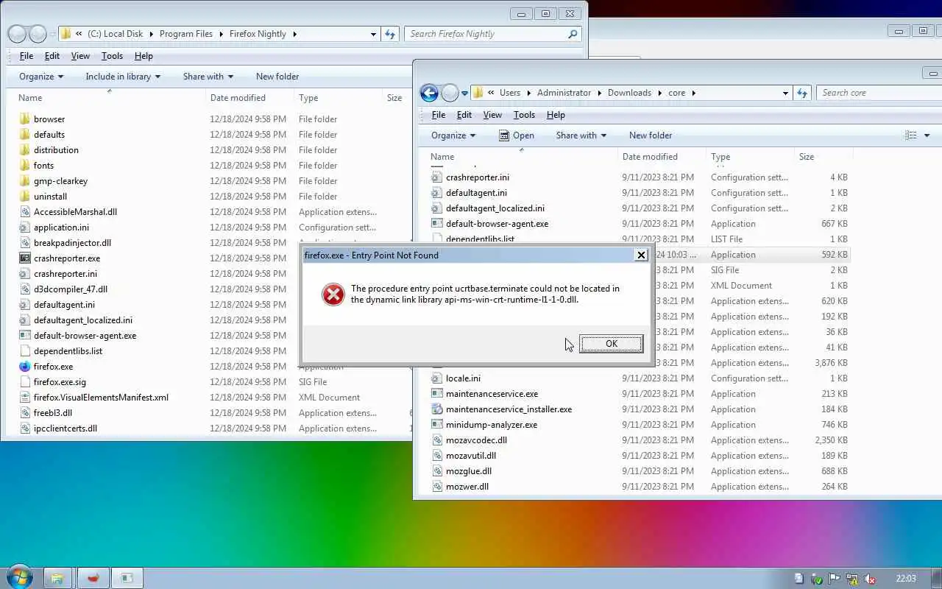Select mozwer.dll in core window

[467, 486]
